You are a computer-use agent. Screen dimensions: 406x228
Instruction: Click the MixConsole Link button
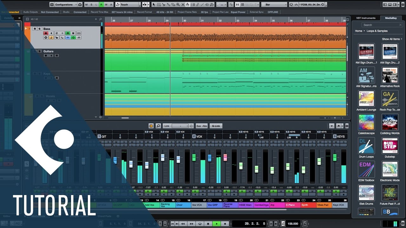167,126
